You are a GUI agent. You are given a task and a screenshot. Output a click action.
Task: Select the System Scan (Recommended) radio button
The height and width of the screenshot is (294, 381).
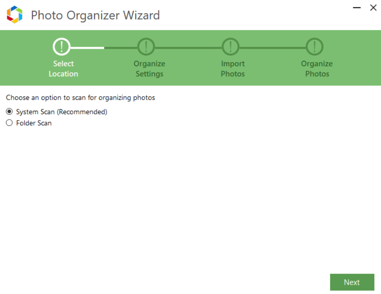pos(9,111)
